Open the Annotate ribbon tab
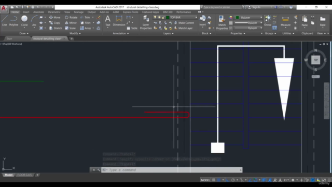The image size is (332, 187). point(38,12)
